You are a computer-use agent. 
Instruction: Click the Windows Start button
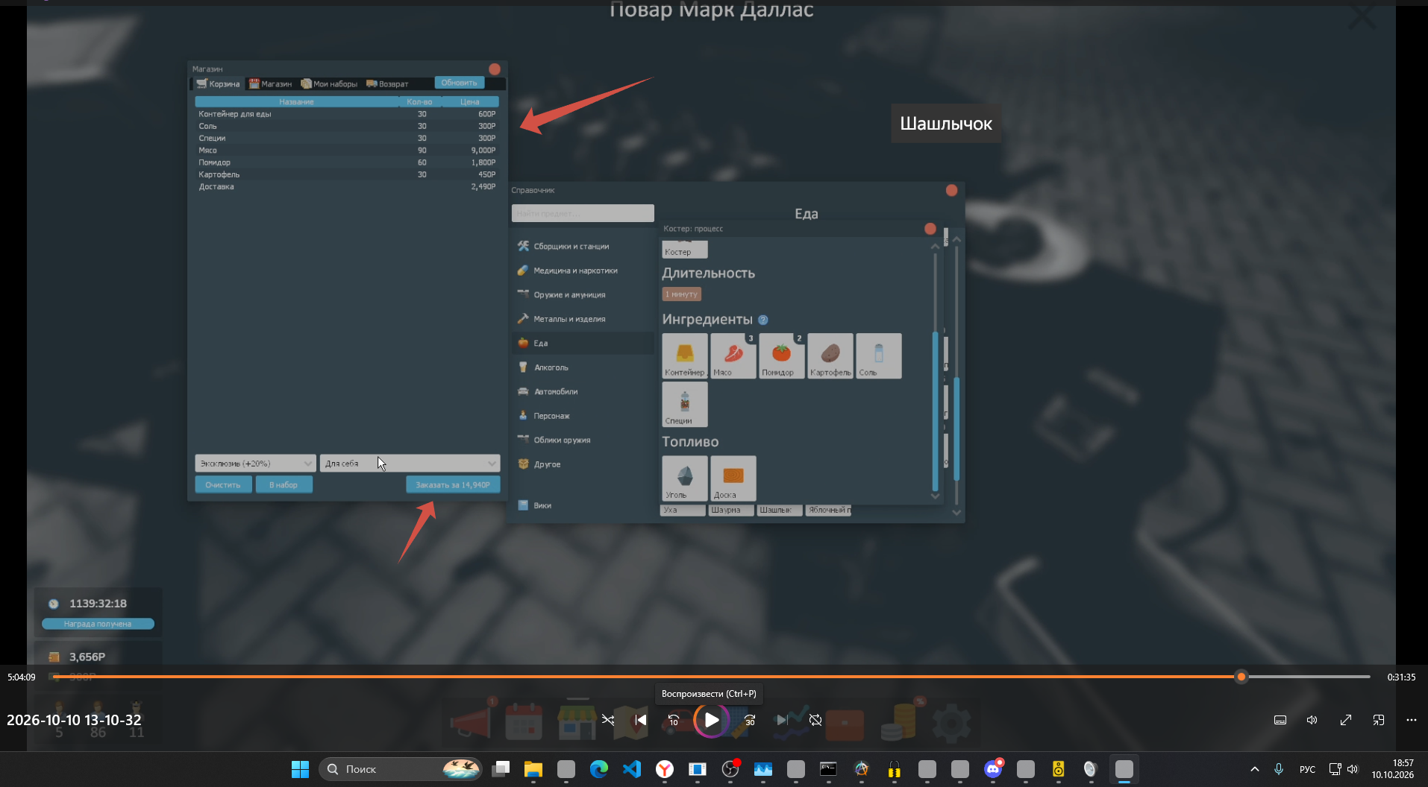[x=300, y=769]
